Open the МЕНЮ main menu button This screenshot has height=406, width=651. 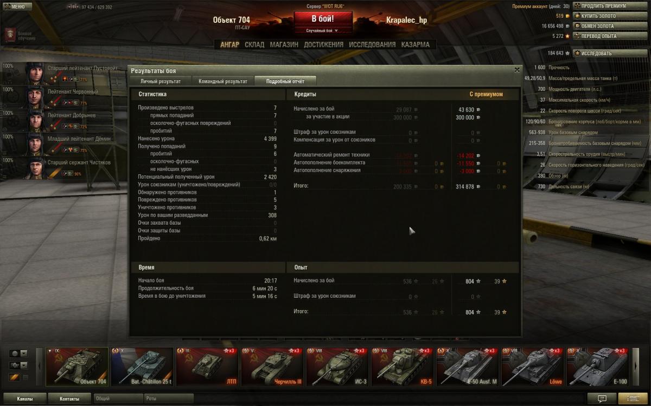(15, 7)
